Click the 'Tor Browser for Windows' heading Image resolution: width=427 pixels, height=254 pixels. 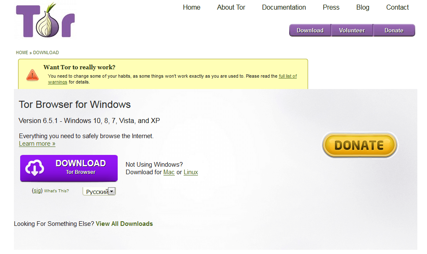point(75,105)
